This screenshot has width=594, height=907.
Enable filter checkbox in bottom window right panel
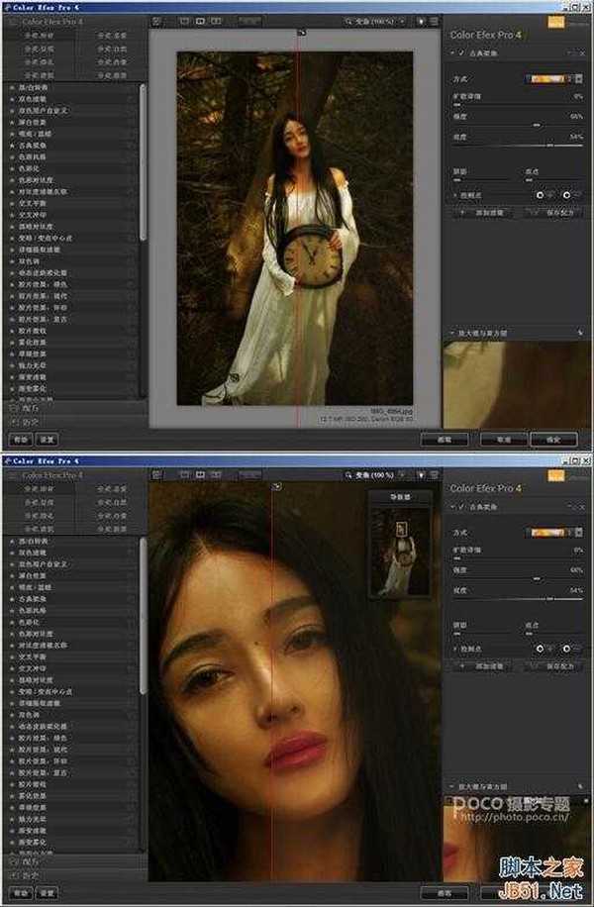click(461, 506)
